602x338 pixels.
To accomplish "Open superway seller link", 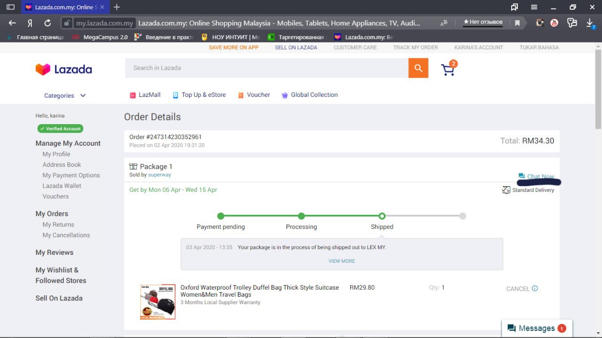I will point(159,175).
